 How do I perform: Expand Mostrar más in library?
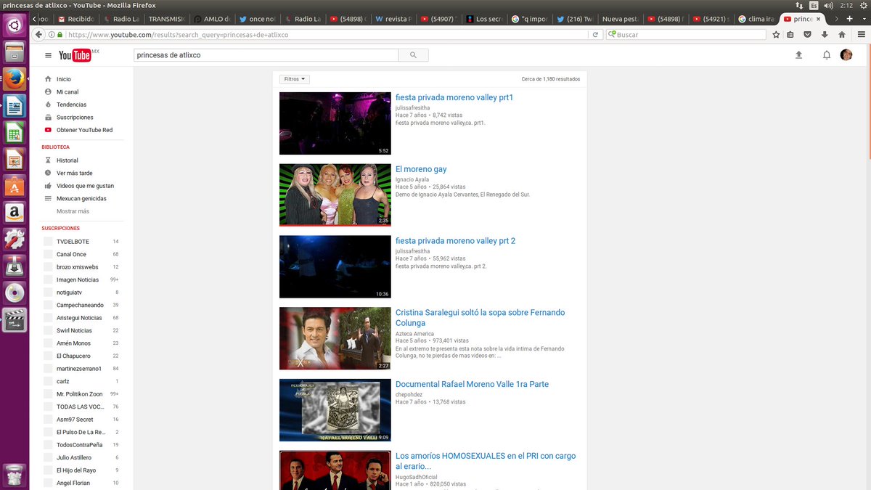[73, 211]
